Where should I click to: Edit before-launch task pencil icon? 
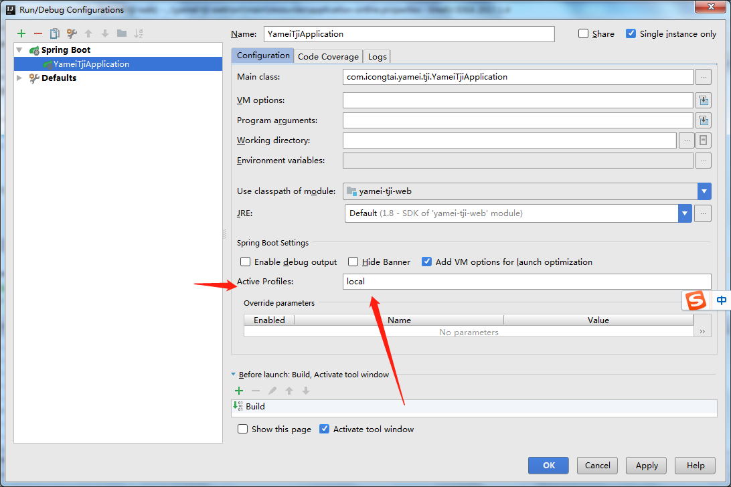(x=272, y=391)
